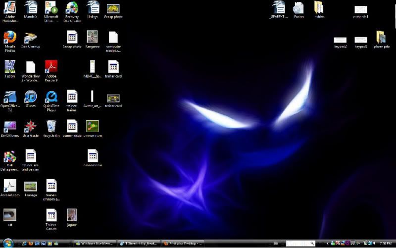Viewport: 396px width, 248px height.
Task: Select the Trainer-Garuda document icon
Action: click(51, 215)
